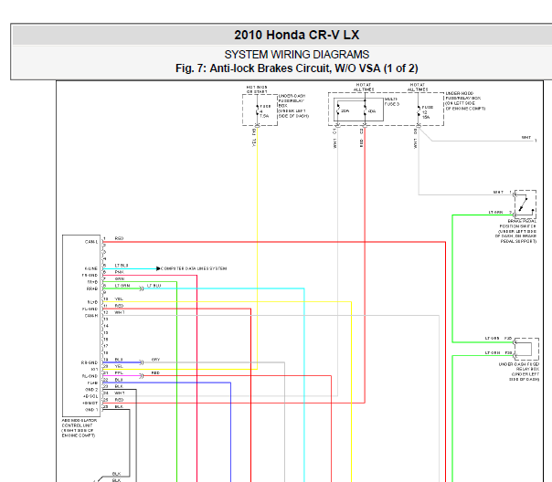
Task: Select the 'ABS MODULATOR CONTROL UNIT' label
Action: [x=80, y=428]
